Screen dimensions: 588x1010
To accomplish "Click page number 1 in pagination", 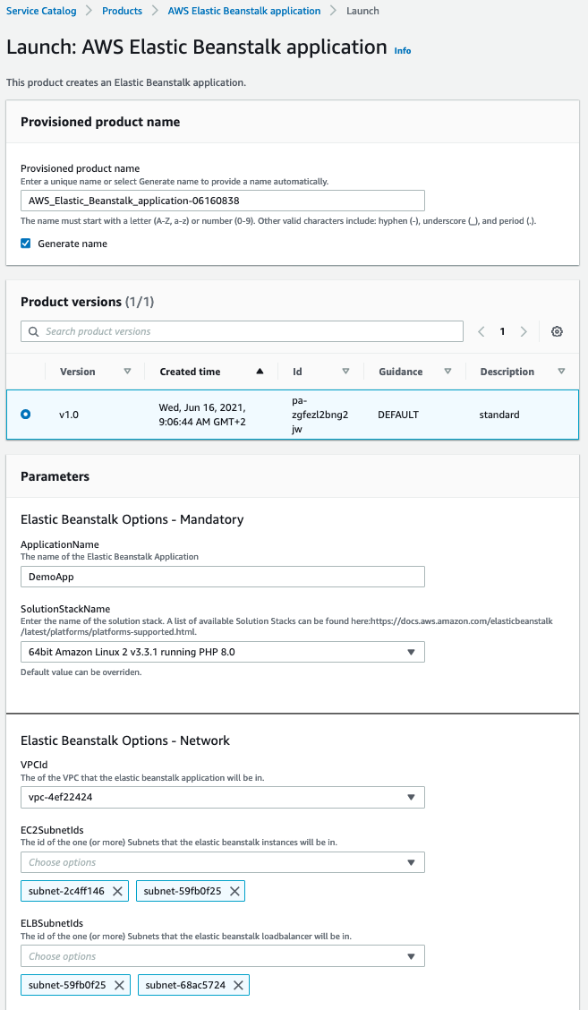I will 502,331.
